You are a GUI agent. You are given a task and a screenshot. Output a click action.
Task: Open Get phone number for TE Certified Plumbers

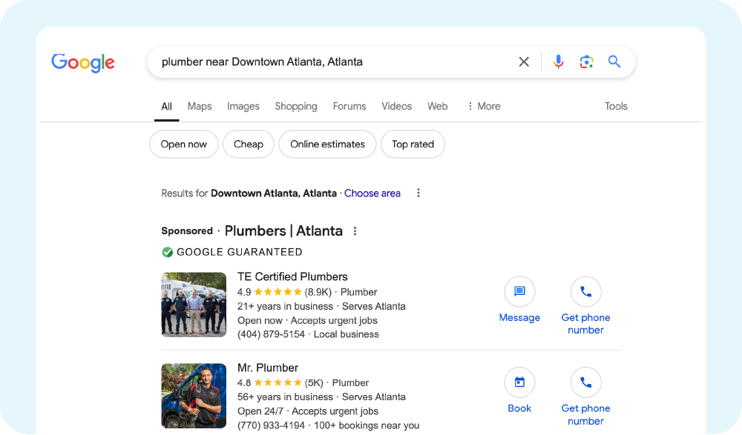(x=585, y=291)
